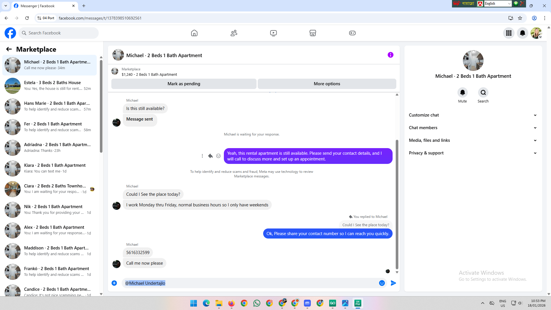Image resolution: width=551 pixels, height=310 pixels.
Task: Open more actions plus icon near composer
Action: coord(114,283)
